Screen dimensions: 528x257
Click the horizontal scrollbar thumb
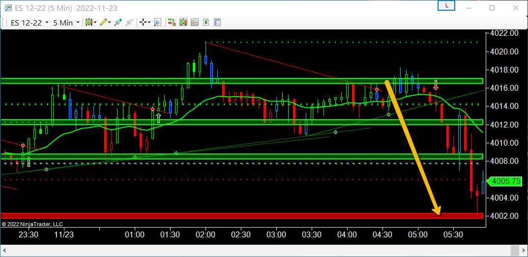click(x=515, y=251)
